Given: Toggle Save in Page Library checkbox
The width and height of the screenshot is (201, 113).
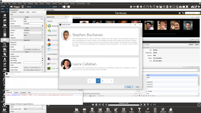Looking at the screenshot, I should [42, 26].
